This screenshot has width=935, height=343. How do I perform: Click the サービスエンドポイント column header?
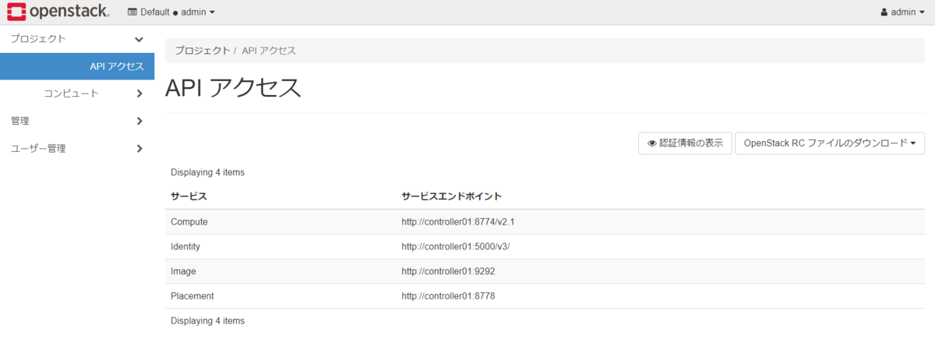coord(452,196)
